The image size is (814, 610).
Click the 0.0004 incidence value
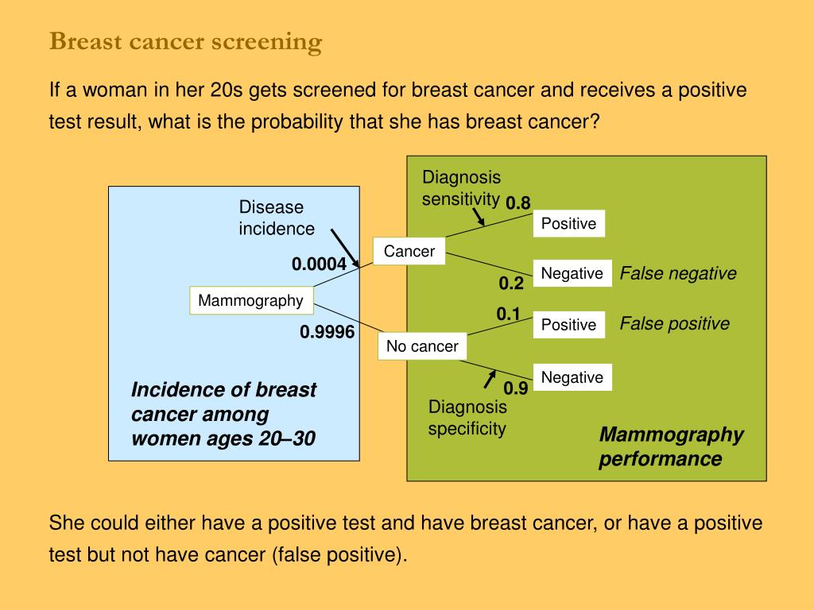[319, 264]
